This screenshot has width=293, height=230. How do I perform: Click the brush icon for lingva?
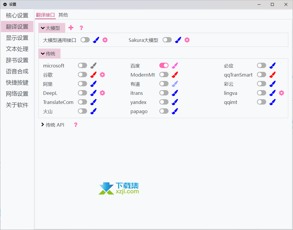273,93
